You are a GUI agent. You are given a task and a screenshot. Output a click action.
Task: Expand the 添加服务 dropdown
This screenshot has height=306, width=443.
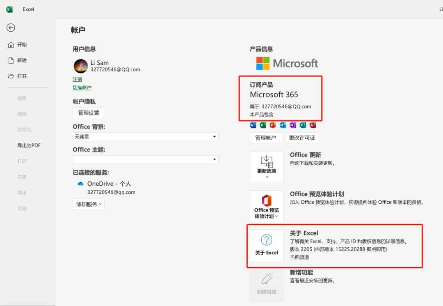coord(88,204)
